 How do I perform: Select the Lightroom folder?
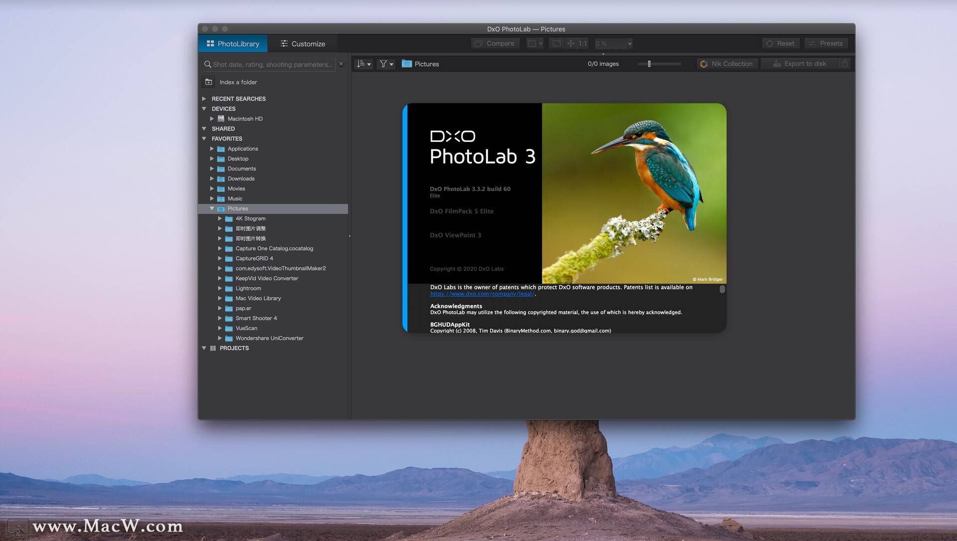[248, 288]
